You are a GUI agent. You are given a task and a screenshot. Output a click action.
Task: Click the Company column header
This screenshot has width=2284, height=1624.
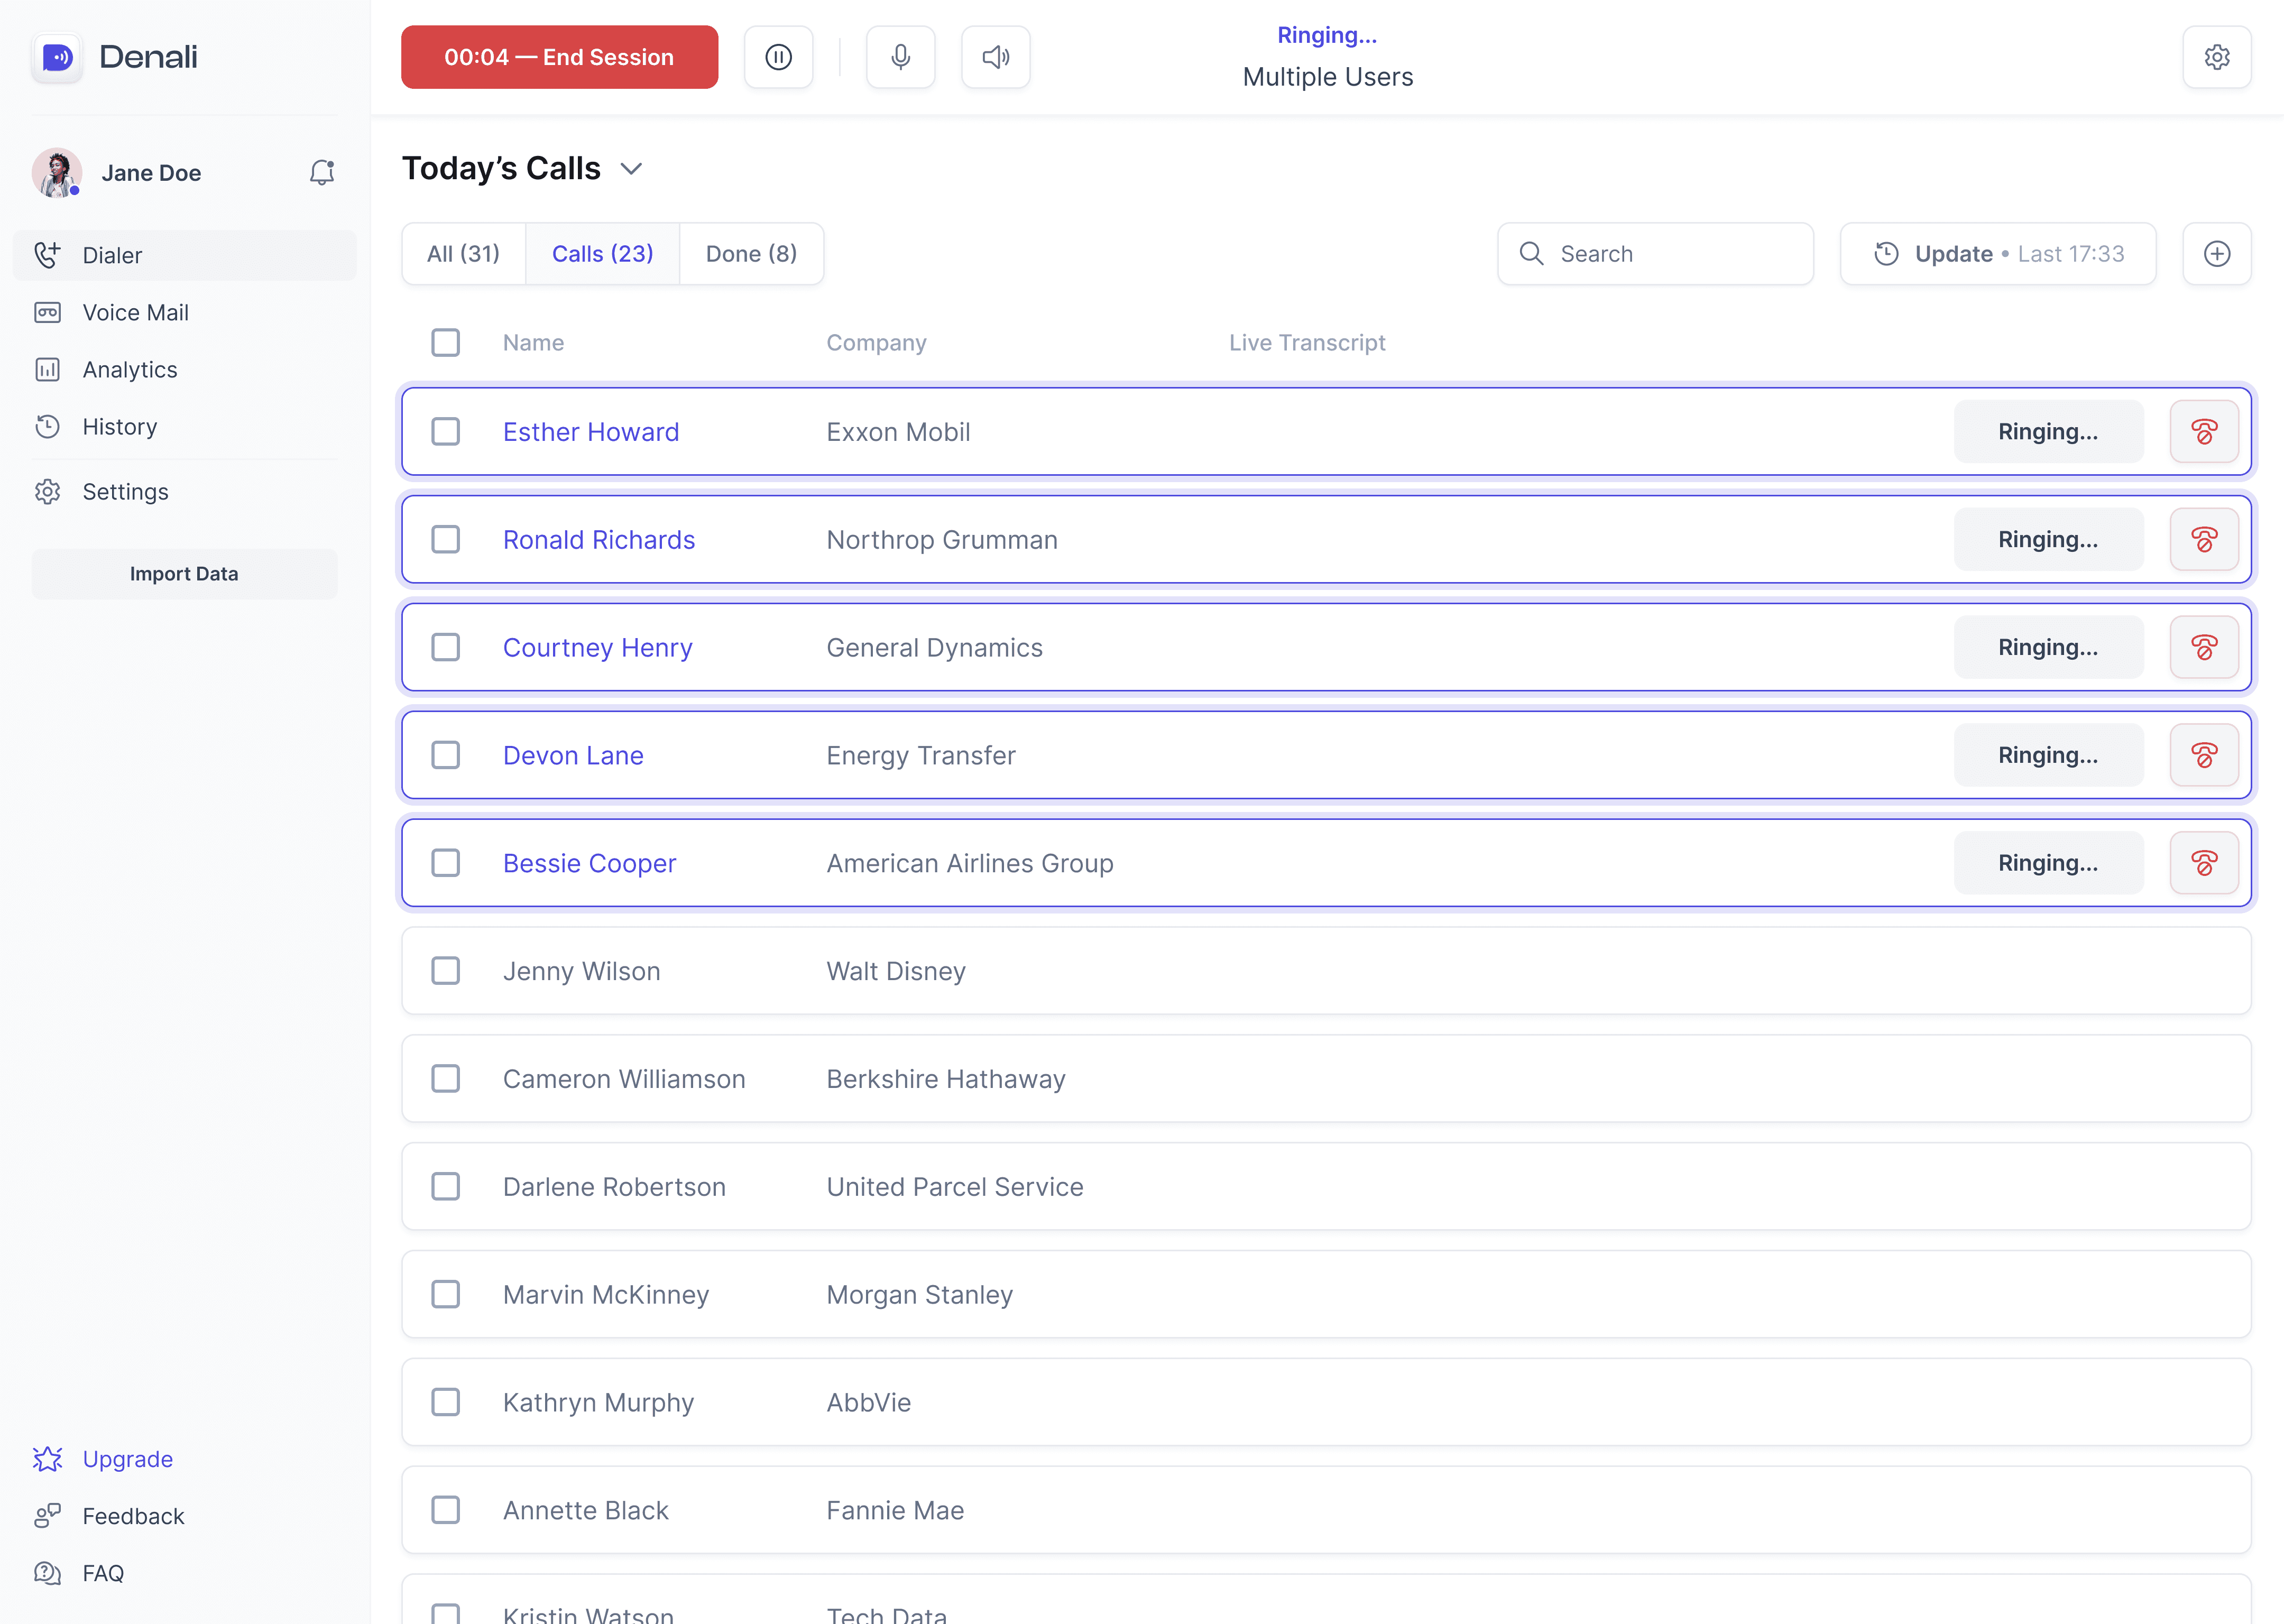[876, 343]
